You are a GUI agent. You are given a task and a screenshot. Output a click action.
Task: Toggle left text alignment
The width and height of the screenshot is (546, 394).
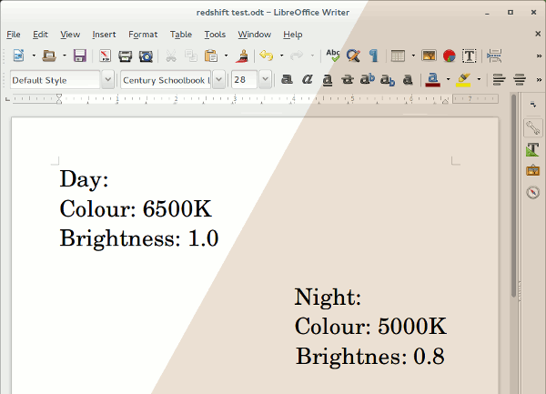pos(499,80)
